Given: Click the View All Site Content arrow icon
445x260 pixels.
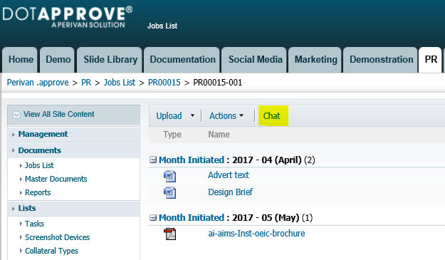Looking at the screenshot, I should click(x=16, y=115).
